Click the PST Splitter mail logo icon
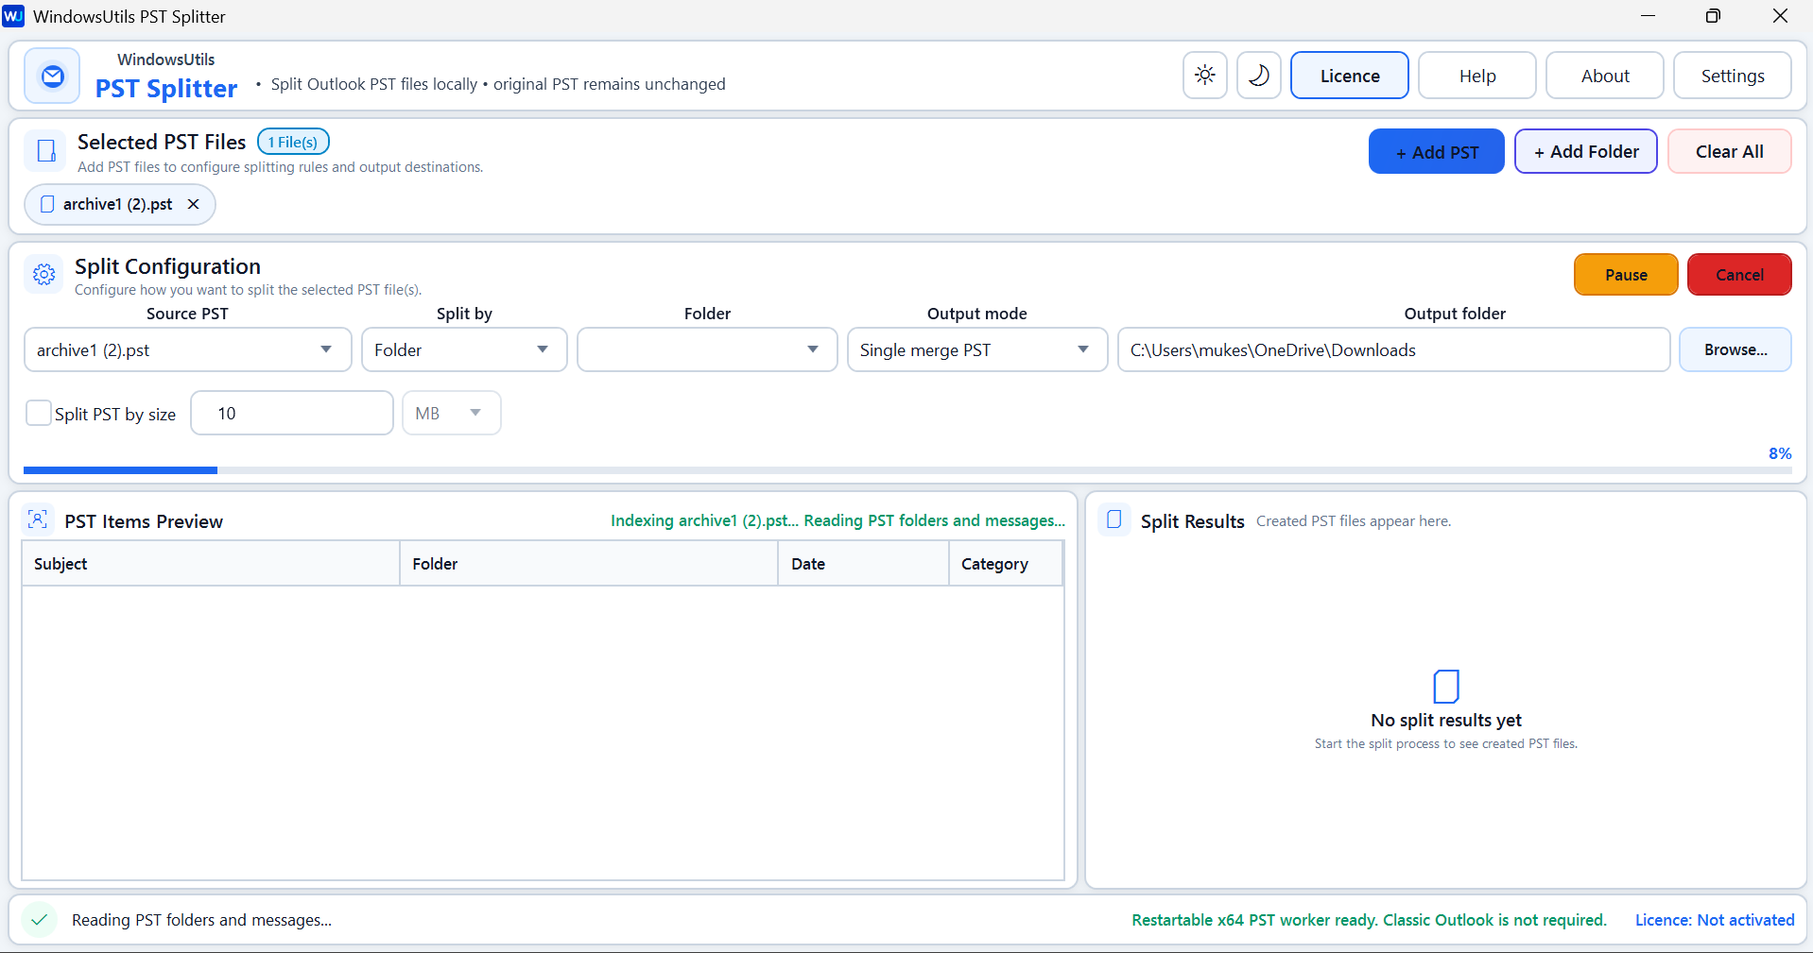 point(53,76)
